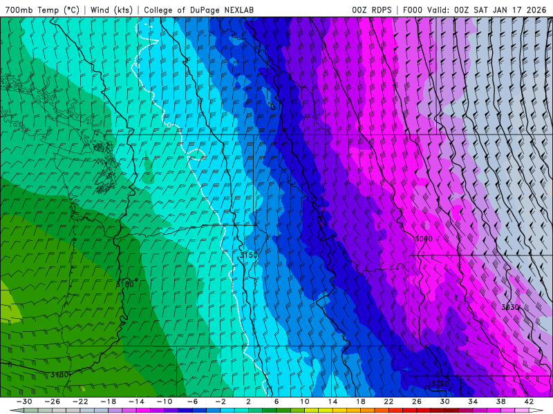Click the -6 colorbar tick label
The image size is (553, 414).
click(x=192, y=402)
